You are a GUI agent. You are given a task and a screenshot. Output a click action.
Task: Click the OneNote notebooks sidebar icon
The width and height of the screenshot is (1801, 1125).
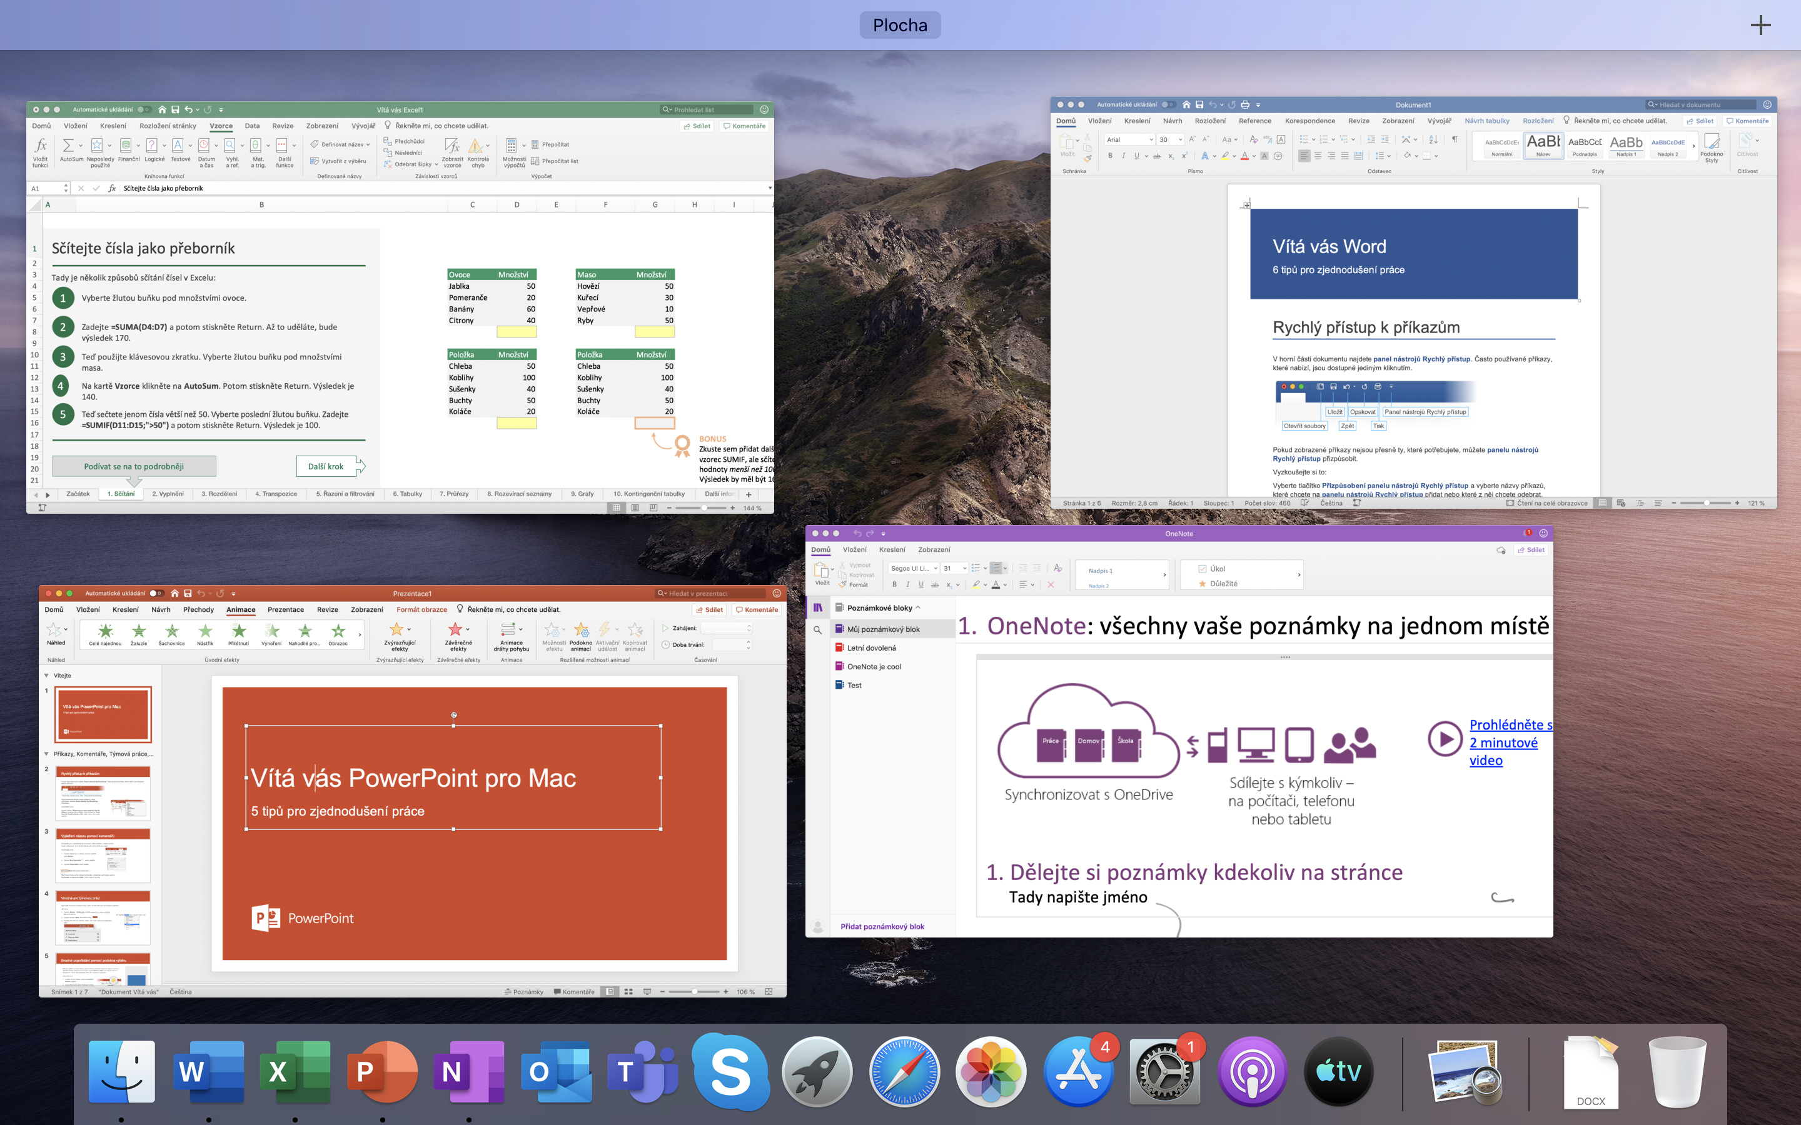click(817, 607)
